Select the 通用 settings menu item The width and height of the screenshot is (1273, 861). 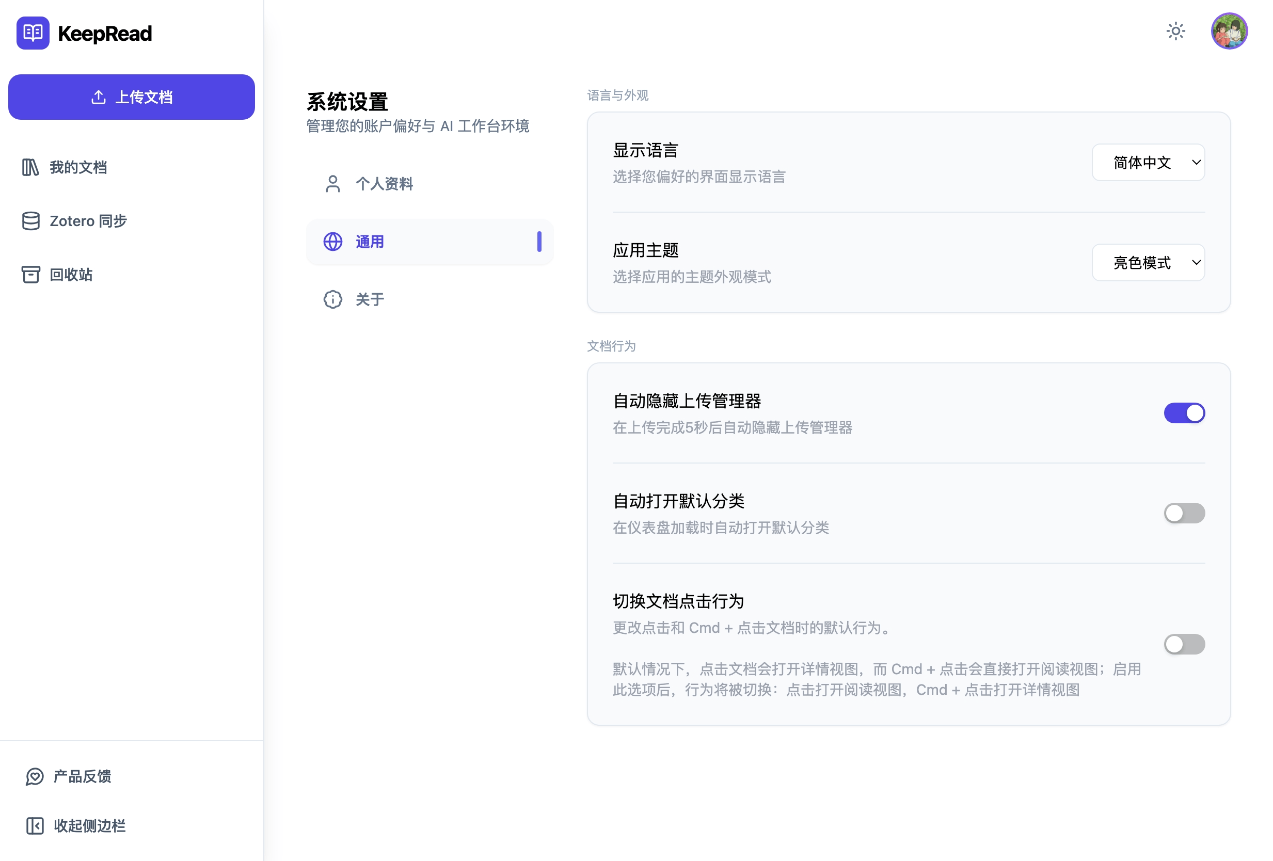369,242
